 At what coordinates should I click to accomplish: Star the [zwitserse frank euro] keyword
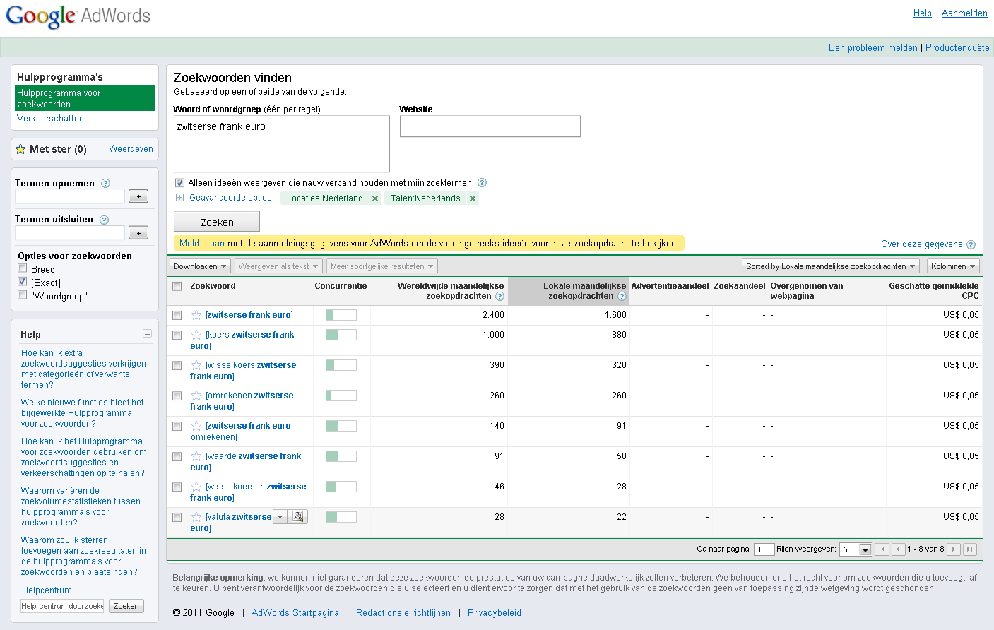196,315
